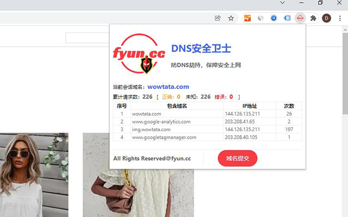Screen dimensions: 348x217
Task: Click the 序号 column header
Action: (x=122, y=106)
